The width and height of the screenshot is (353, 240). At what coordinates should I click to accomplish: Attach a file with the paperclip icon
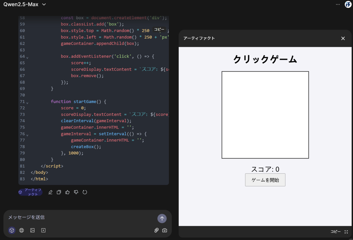156,230
